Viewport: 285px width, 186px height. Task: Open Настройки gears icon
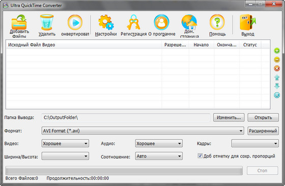[106, 22]
